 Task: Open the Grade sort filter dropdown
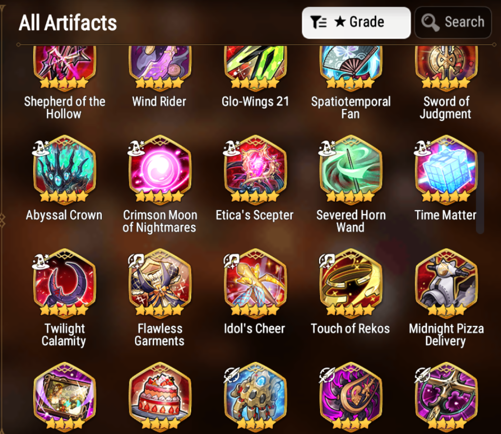[x=356, y=23]
